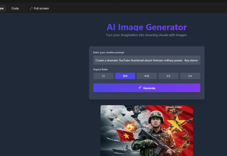Click the sparkle icon on Generate button

click(x=140, y=88)
